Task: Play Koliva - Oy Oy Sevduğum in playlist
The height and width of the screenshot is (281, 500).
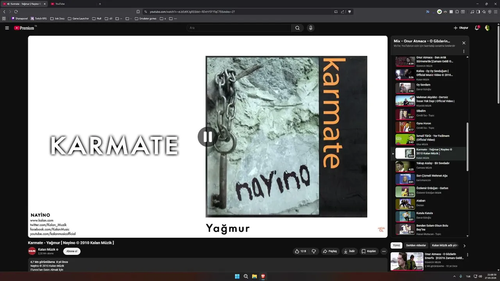Action: pyautogui.click(x=429, y=75)
